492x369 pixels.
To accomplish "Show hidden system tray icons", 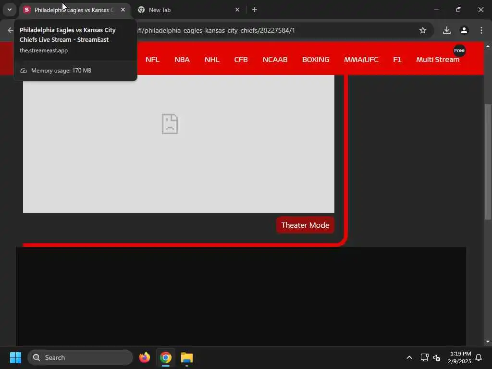I will [x=409, y=357].
